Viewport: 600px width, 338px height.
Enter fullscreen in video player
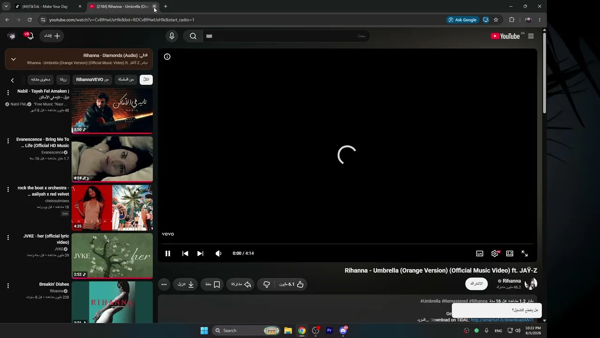coord(525,253)
